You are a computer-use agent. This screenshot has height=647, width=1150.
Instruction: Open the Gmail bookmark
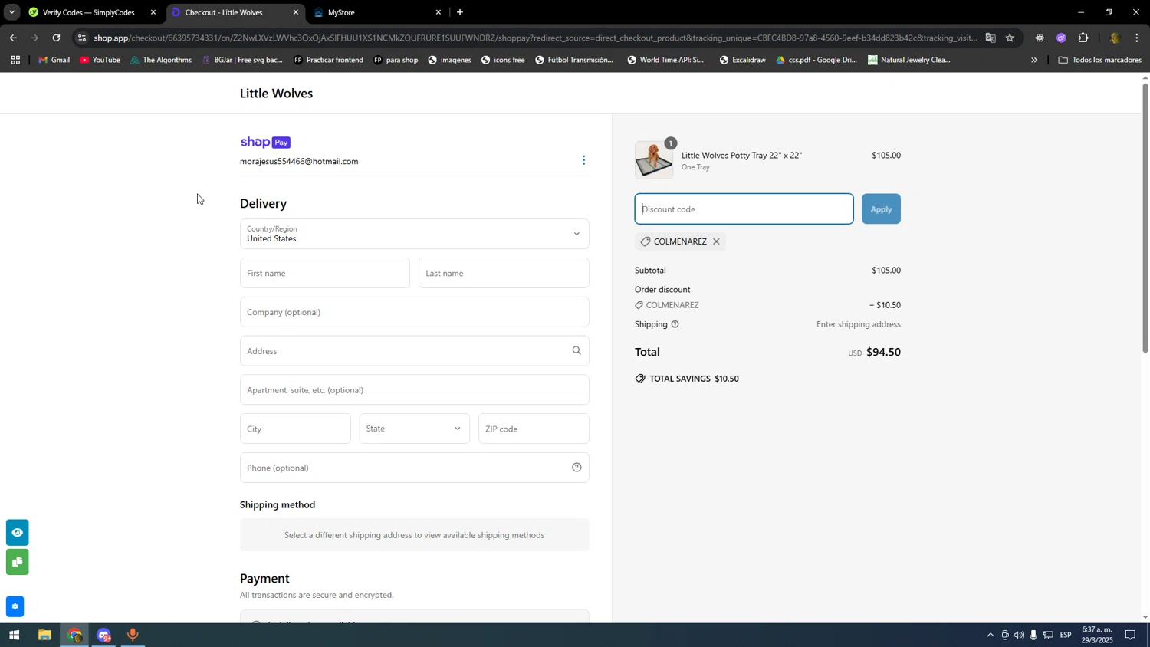tap(54, 60)
